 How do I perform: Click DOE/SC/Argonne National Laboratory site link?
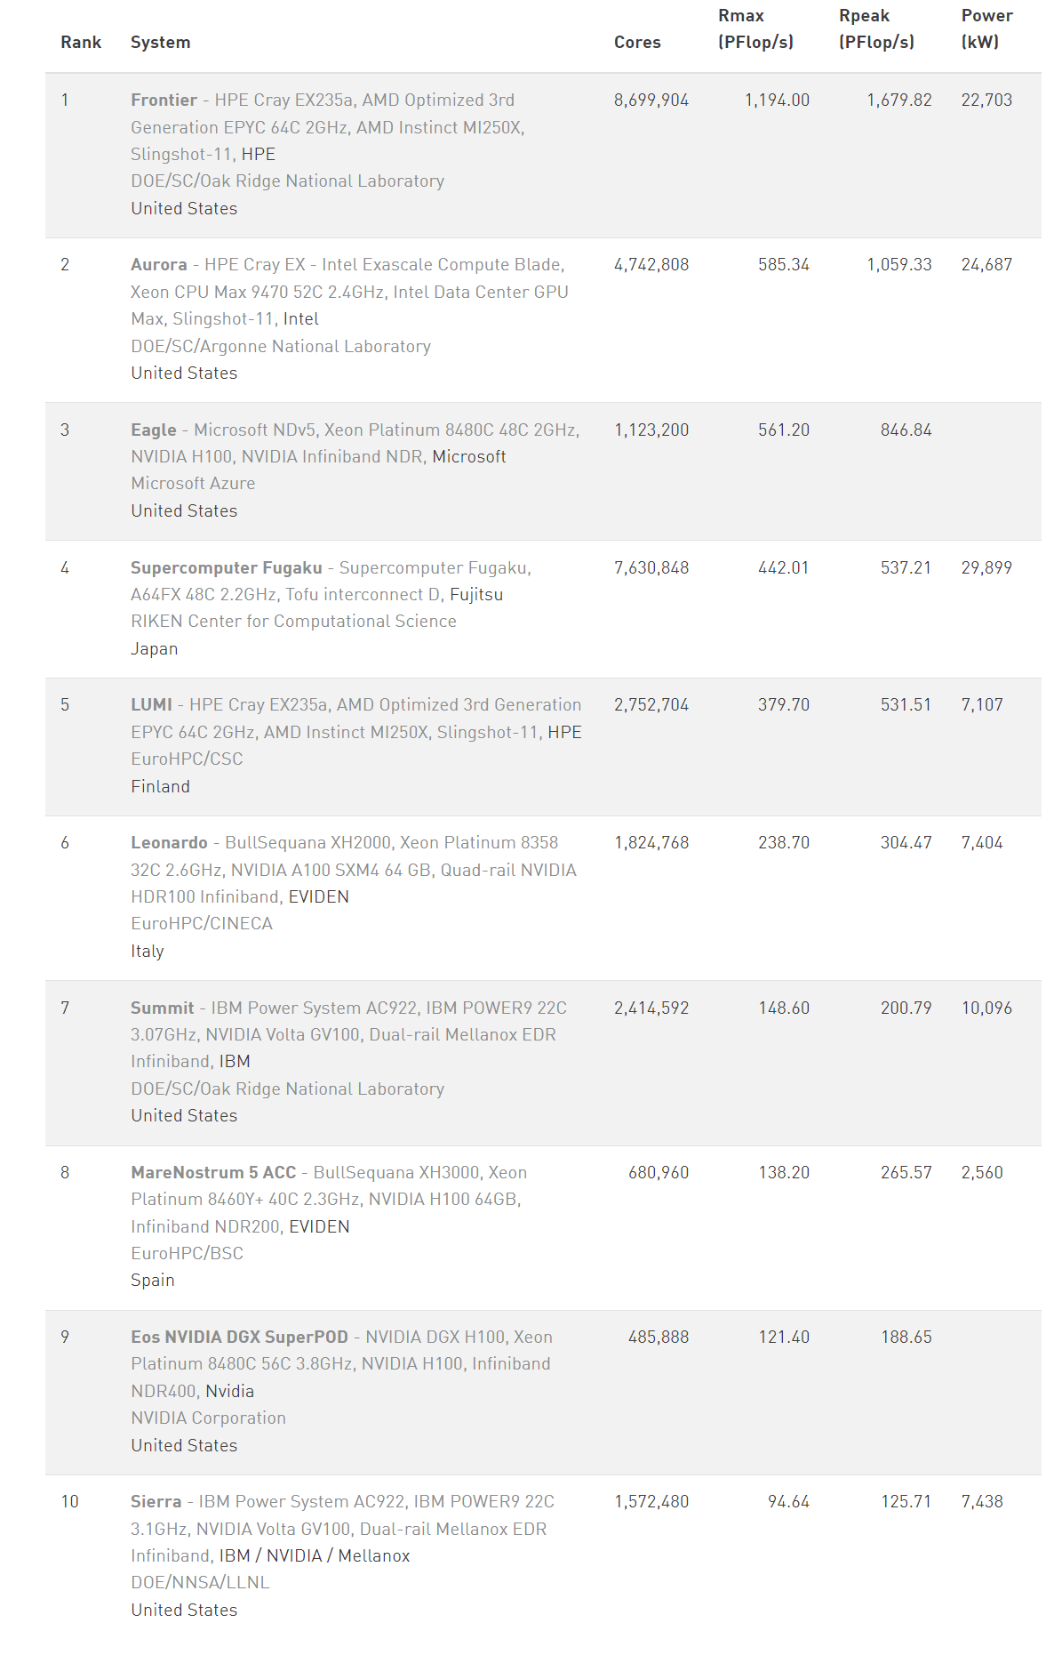(281, 347)
